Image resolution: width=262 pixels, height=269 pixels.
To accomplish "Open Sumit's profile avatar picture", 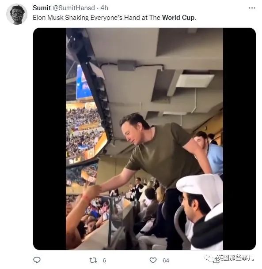I will tap(17, 14).
